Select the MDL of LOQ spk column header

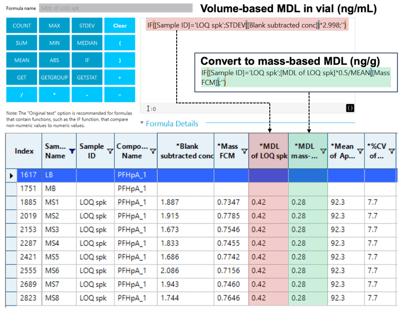[x=268, y=151]
